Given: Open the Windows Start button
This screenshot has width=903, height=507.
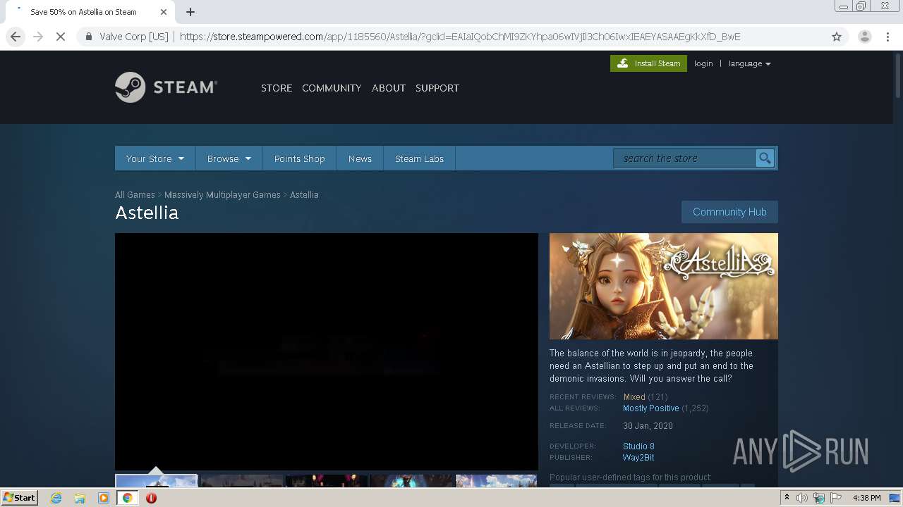Looking at the screenshot, I should click(20, 498).
